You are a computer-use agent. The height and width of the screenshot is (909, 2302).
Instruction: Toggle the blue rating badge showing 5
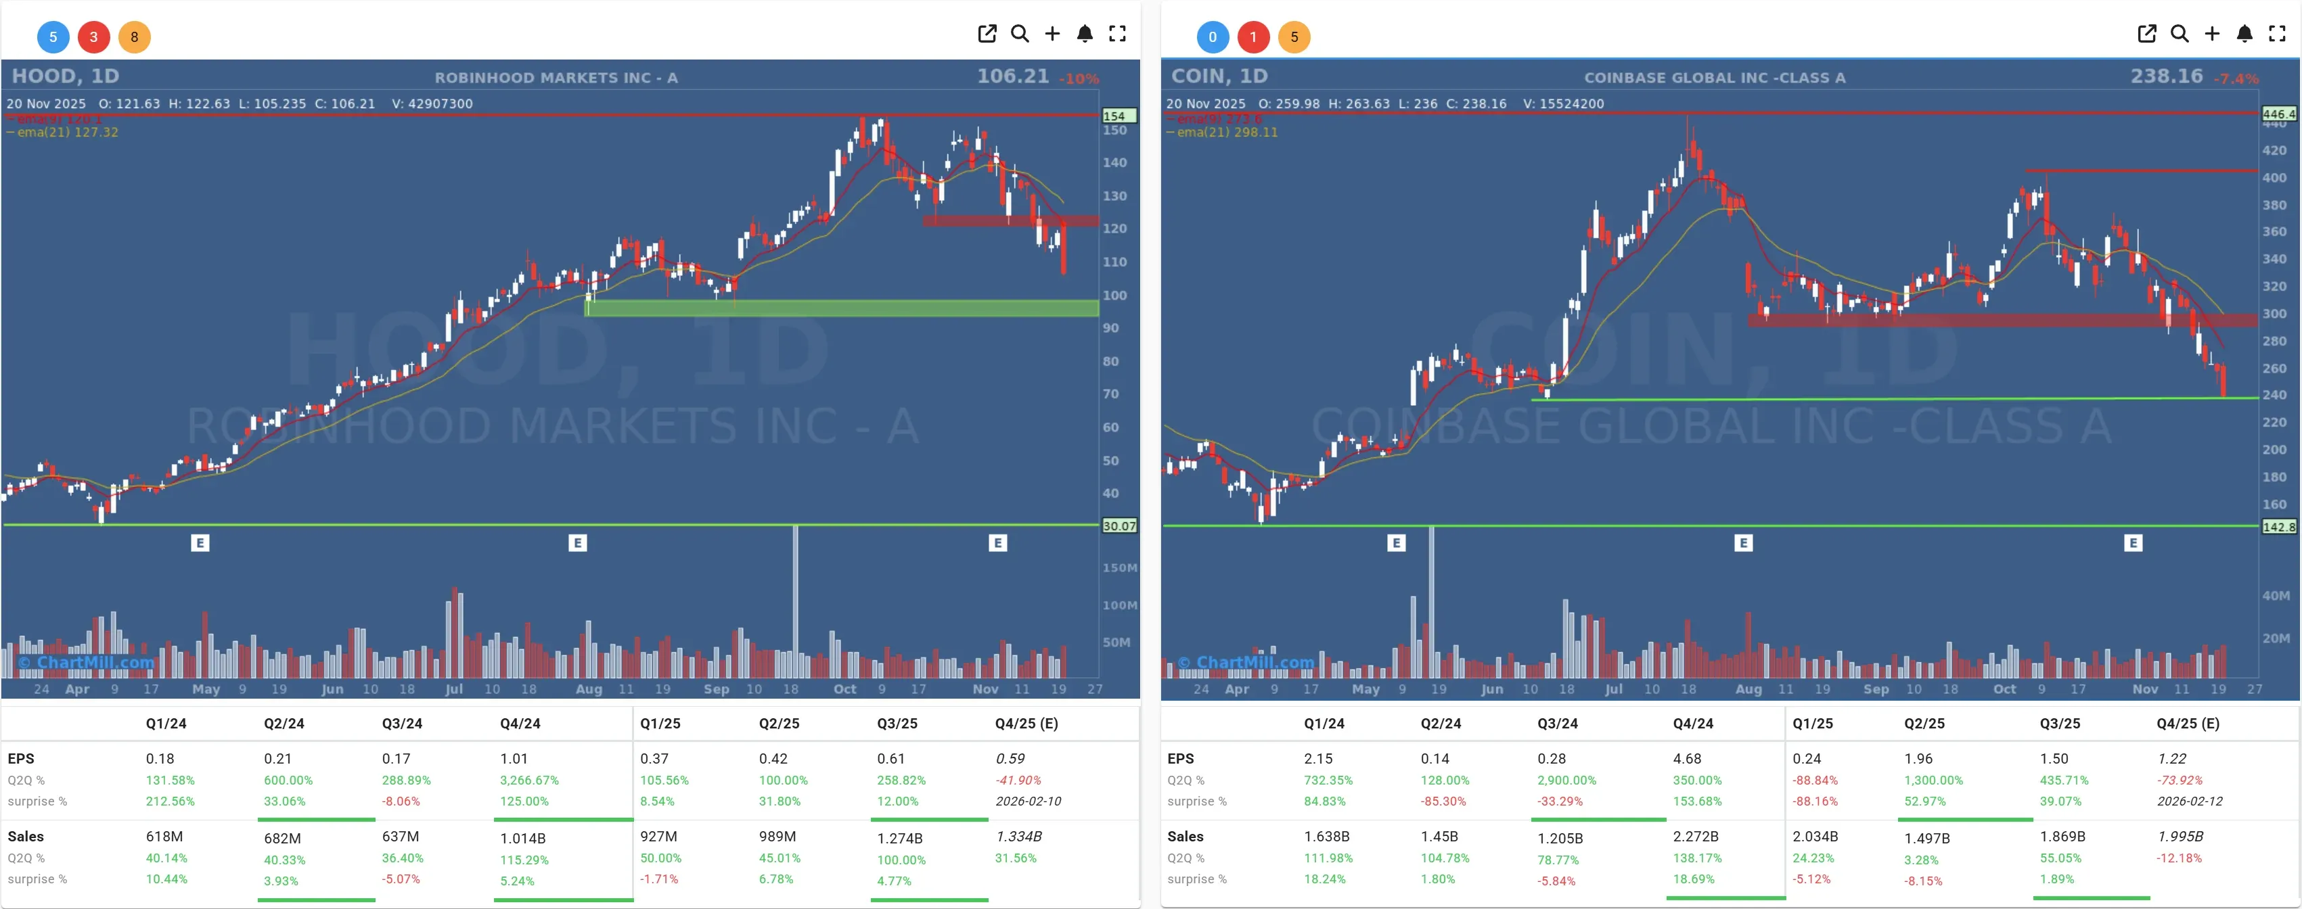(53, 37)
